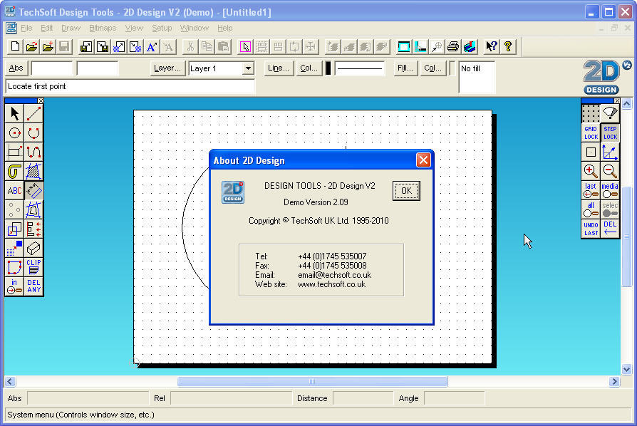Viewport: 637px width, 426px height.
Task: Open the Bitmaps menu
Action: point(102,28)
